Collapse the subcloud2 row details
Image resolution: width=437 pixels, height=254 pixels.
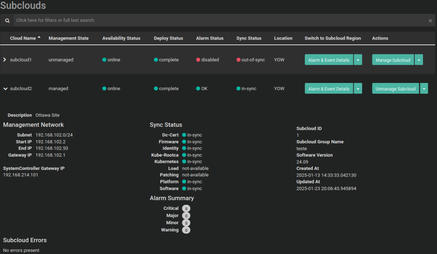5,89
